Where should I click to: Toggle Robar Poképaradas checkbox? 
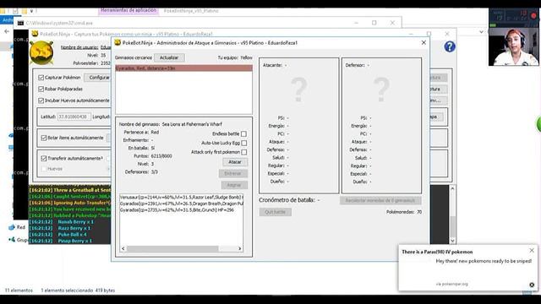pyautogui.click(x=41, y=89)
